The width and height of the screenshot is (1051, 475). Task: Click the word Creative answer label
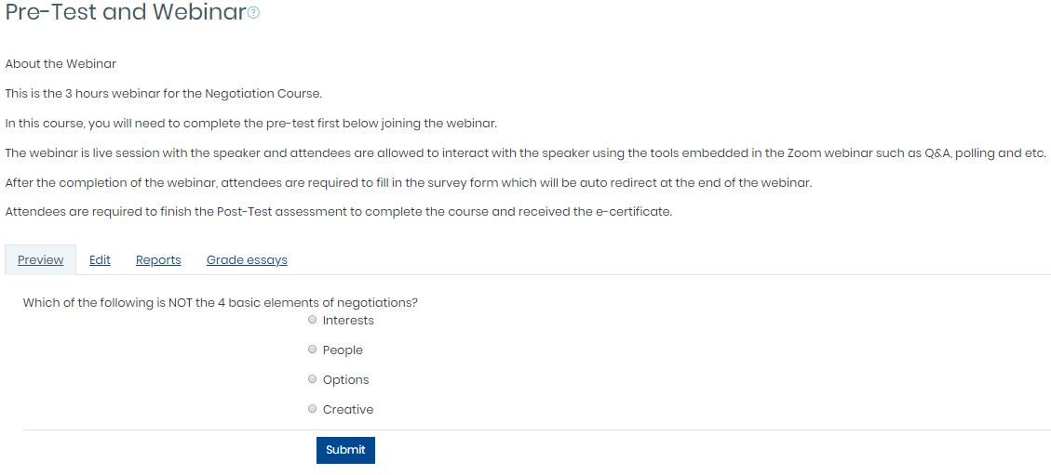348,409
